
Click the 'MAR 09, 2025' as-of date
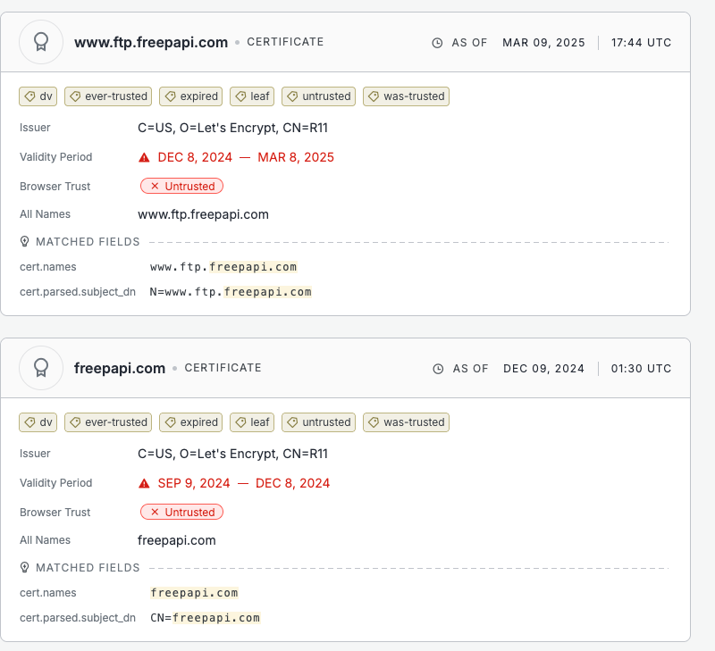point(543,43)
